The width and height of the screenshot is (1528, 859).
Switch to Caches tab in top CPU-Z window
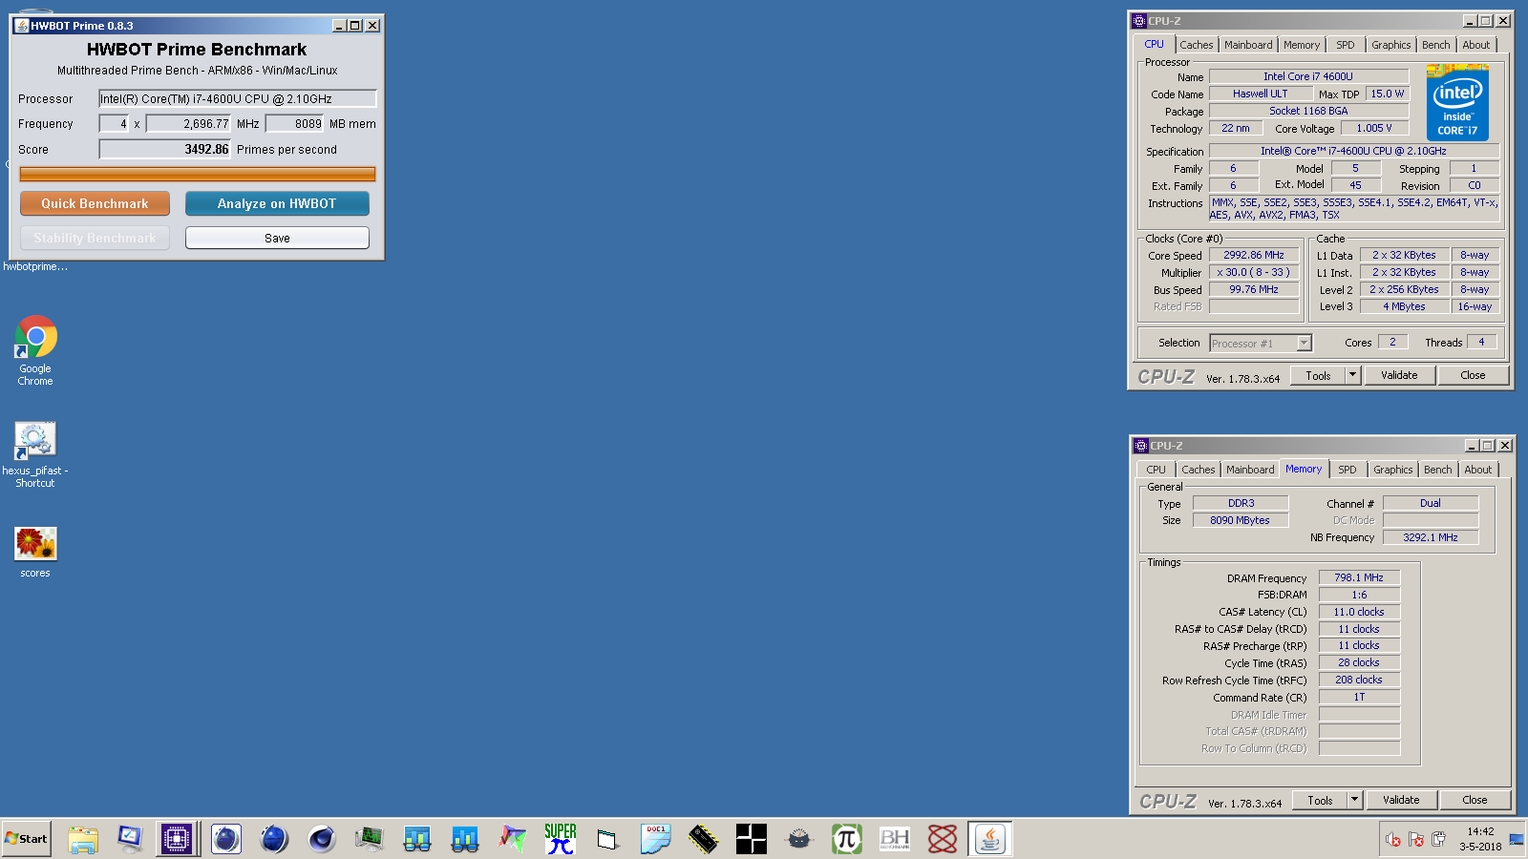click(1196, 45)
